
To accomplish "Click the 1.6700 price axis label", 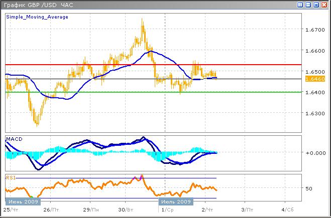I will pyautogui.click(x=315, y=30).
